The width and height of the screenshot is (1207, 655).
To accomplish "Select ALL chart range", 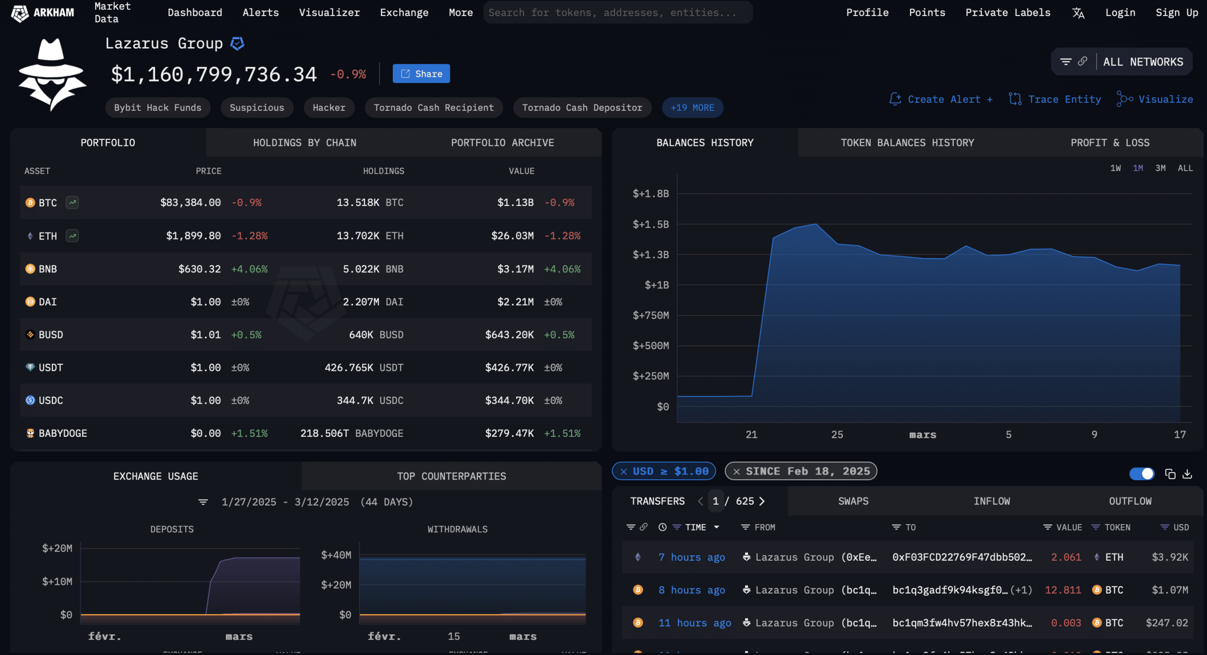I will click(x=1185, y=168).
